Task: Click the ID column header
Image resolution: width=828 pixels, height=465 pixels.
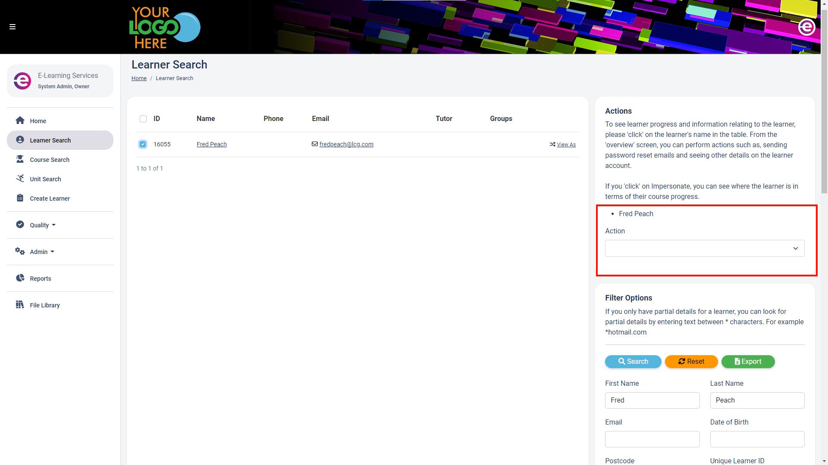Action: 157,119
